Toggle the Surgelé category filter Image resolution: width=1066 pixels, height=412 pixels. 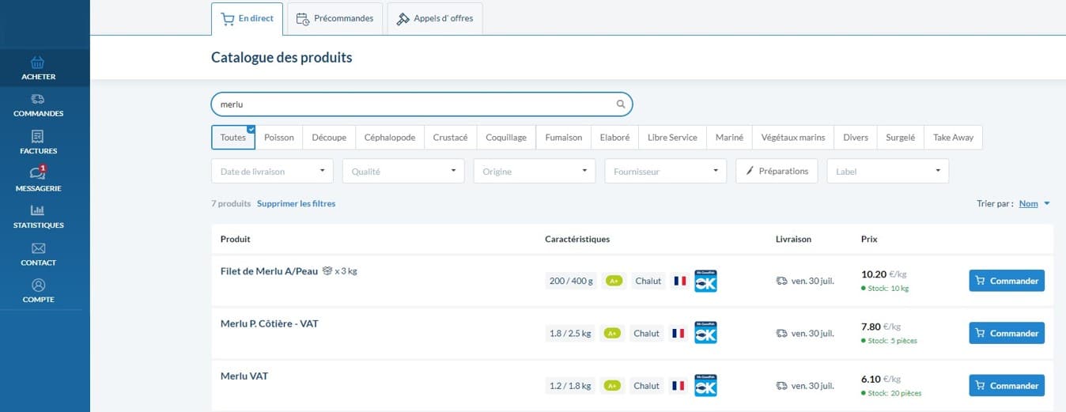[901, 138]
